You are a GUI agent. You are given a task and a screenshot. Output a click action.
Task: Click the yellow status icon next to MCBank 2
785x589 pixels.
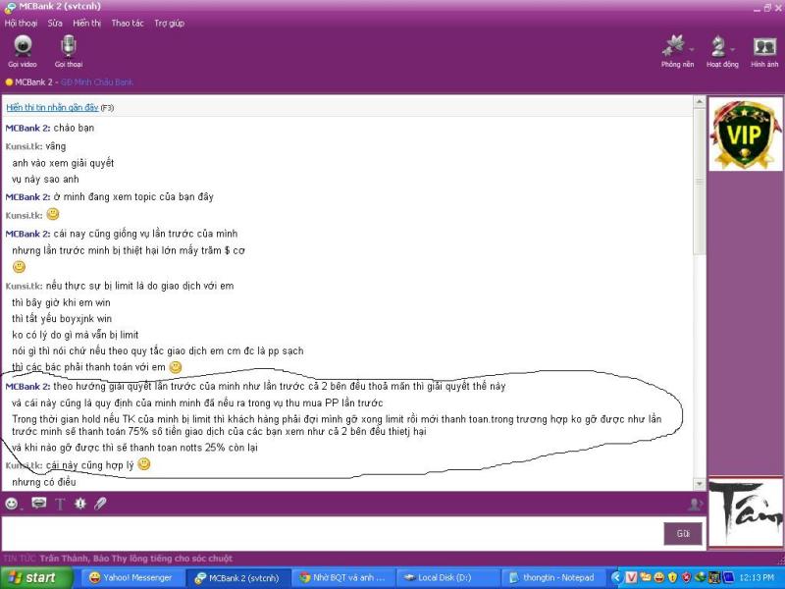tap(9, 82)
